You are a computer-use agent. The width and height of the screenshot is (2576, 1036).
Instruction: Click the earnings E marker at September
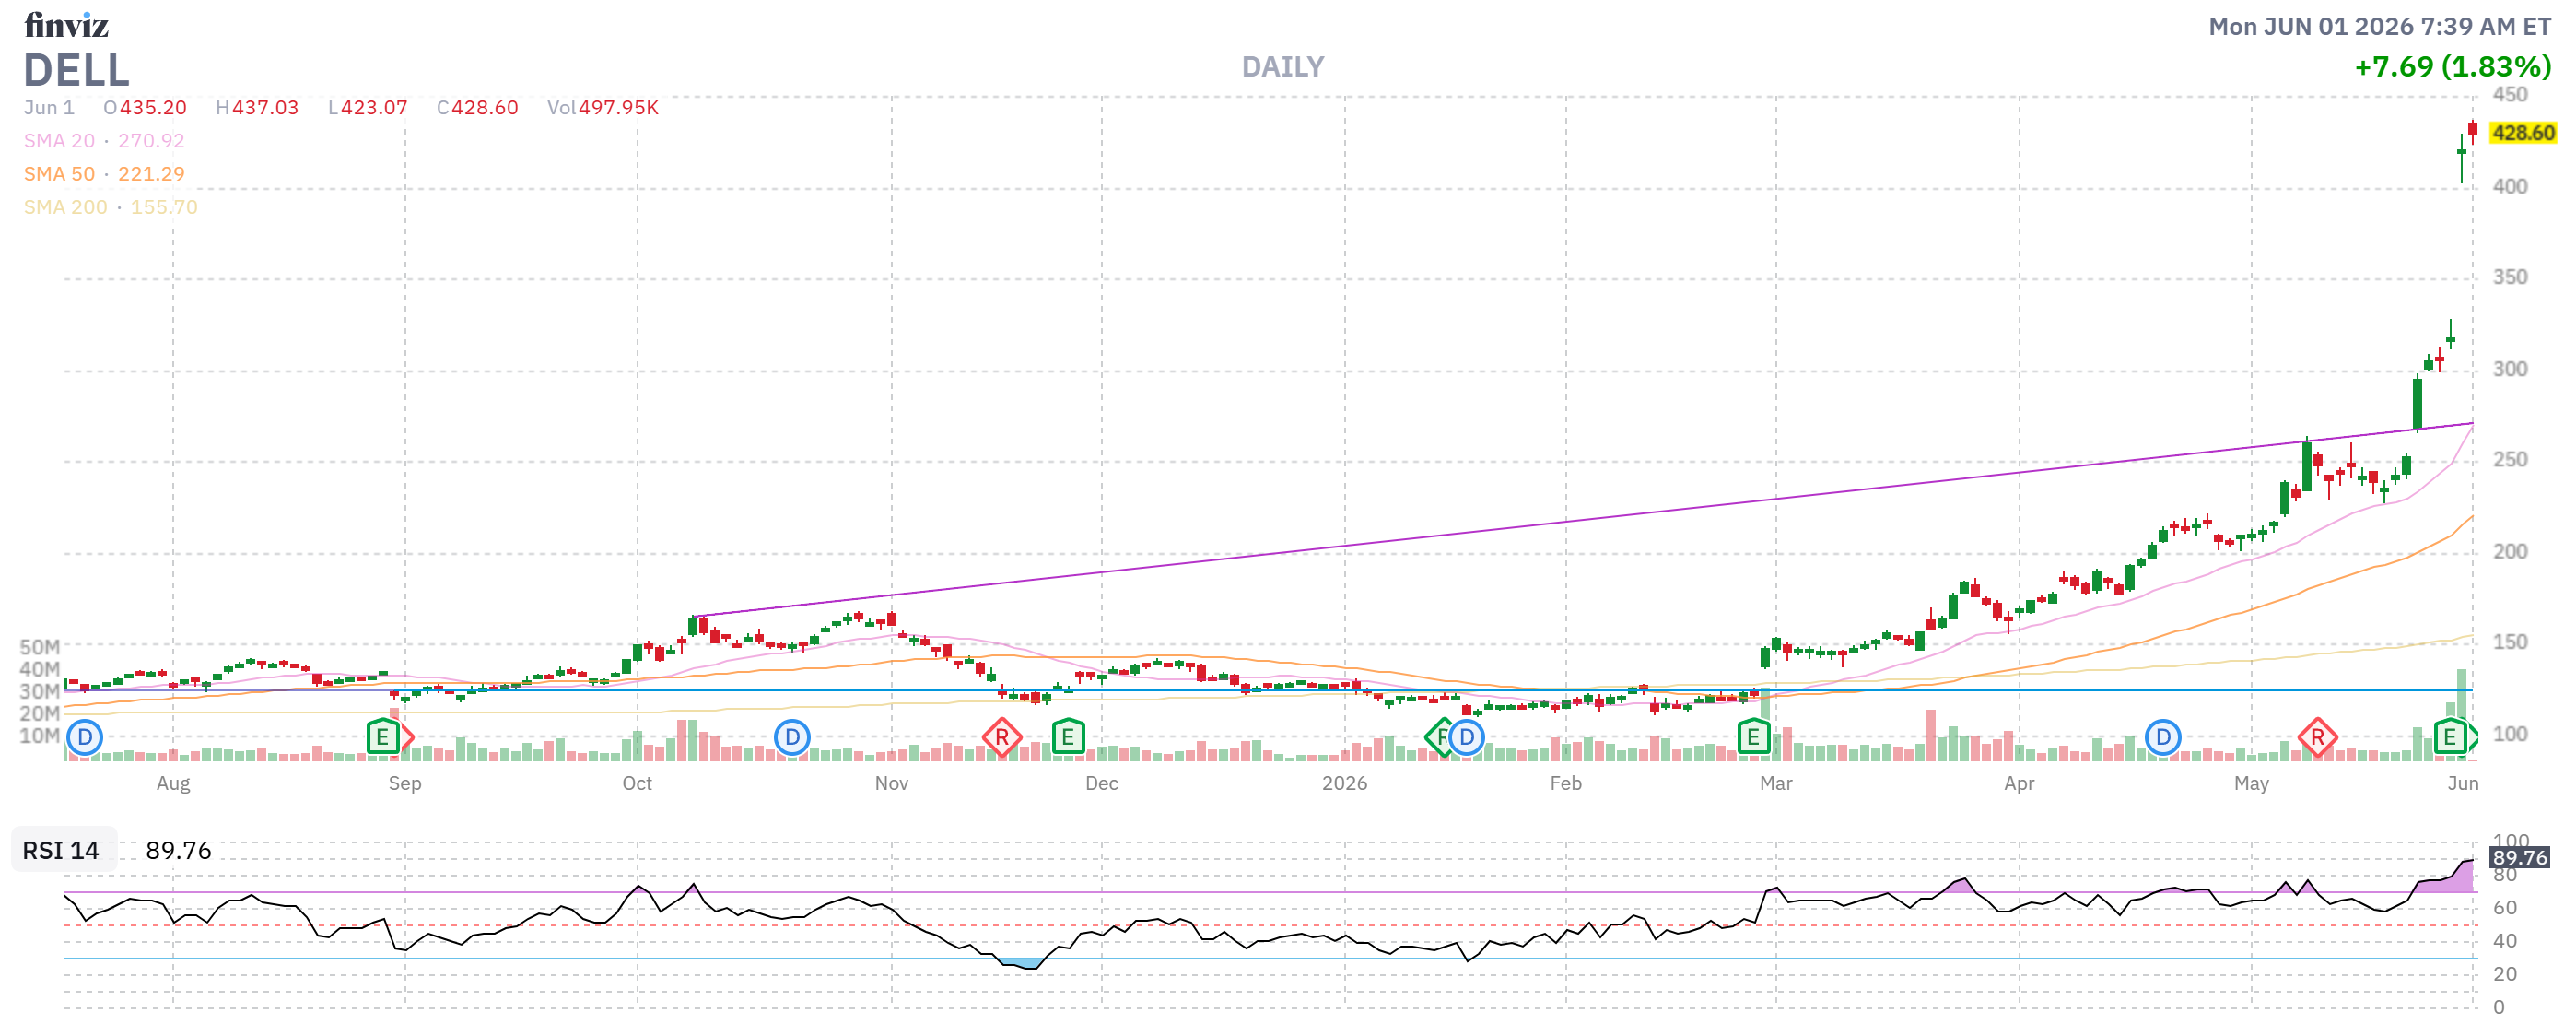383,738
